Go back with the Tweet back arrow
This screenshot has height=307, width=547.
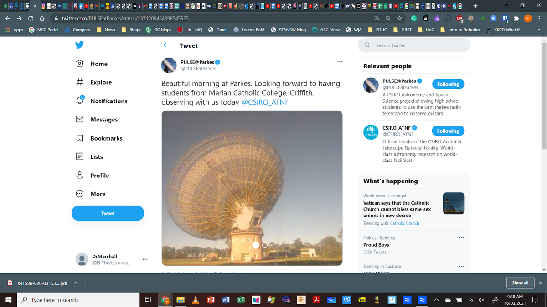pyautogui.click(x=166, y=45)
